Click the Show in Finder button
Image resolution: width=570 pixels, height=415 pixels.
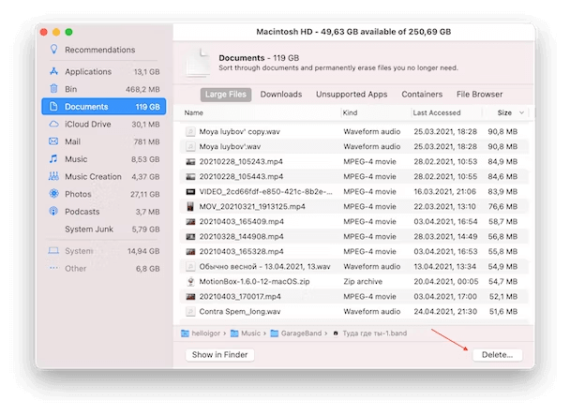pyautogui.click(x=219, y=355)
